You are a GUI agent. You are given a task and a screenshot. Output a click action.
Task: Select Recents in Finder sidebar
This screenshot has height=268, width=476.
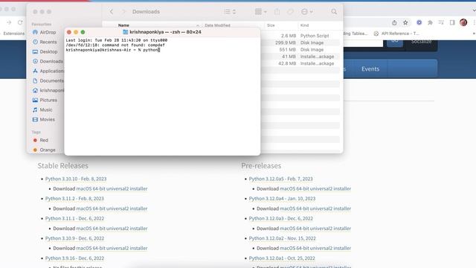[x=45, y=42]
